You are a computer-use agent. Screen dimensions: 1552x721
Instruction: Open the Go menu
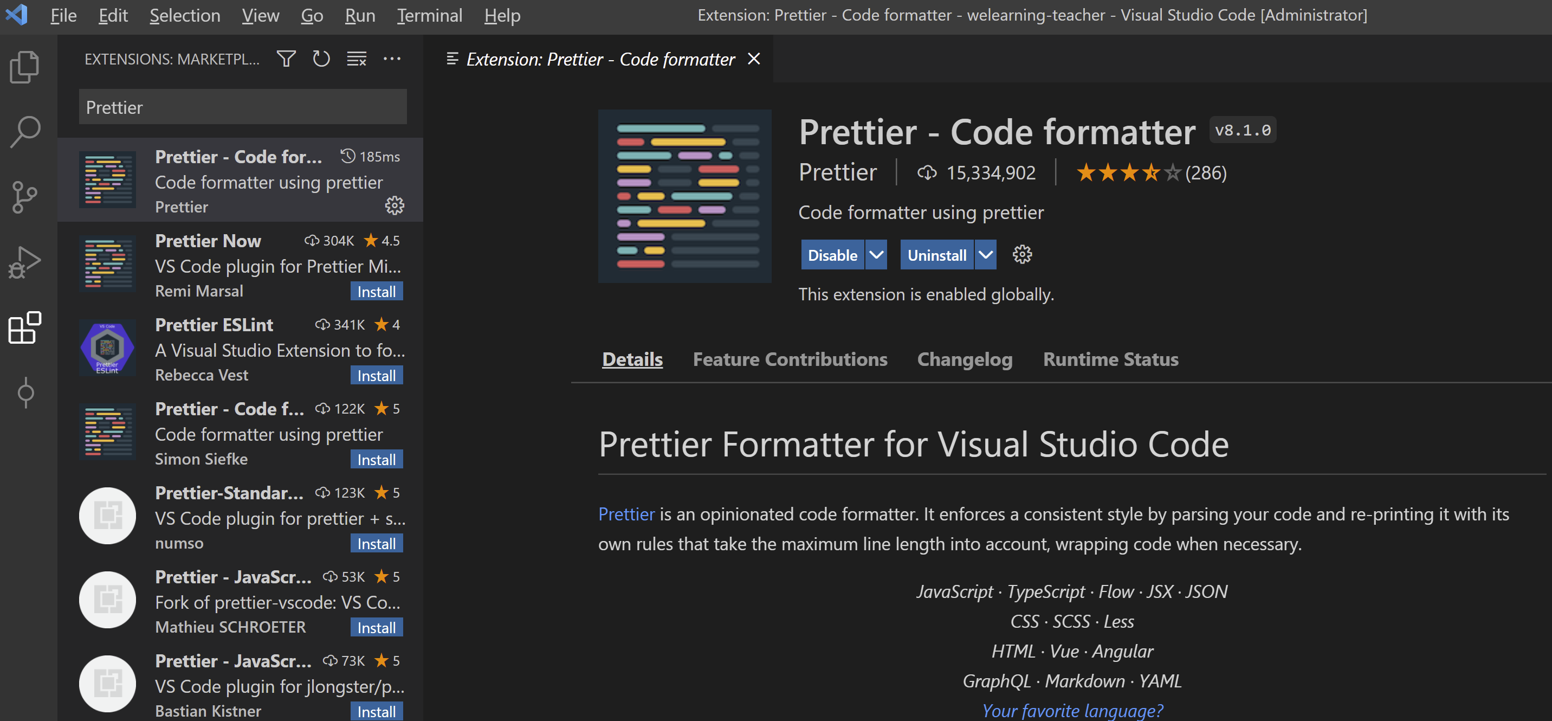[312, 16]
